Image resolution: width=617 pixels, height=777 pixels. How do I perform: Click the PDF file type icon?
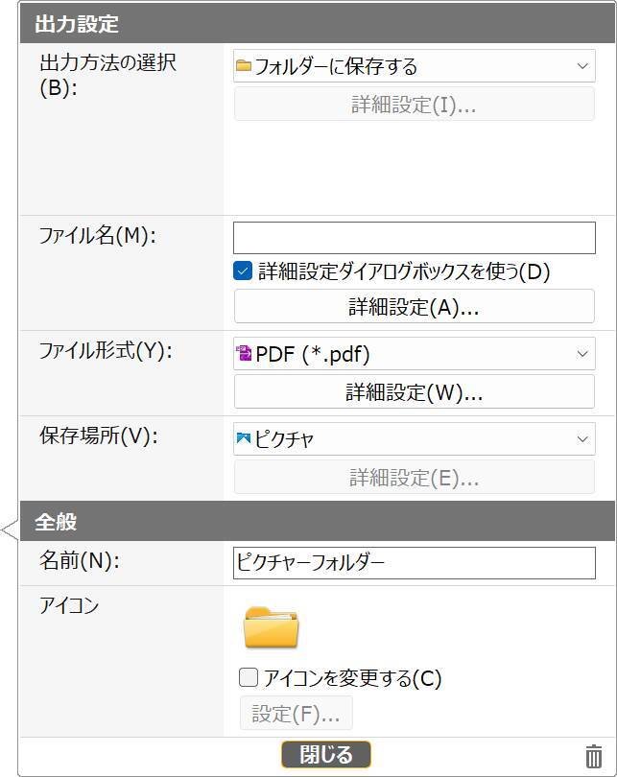(244, 354)
